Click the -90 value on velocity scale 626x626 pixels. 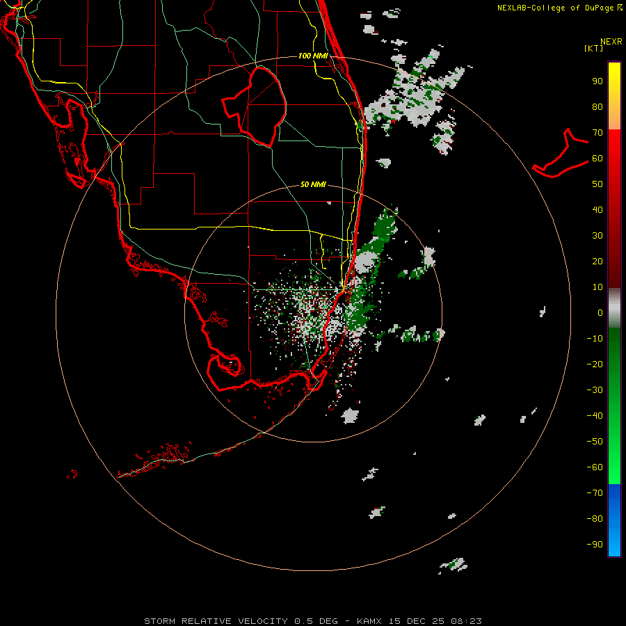coord(595,545)
